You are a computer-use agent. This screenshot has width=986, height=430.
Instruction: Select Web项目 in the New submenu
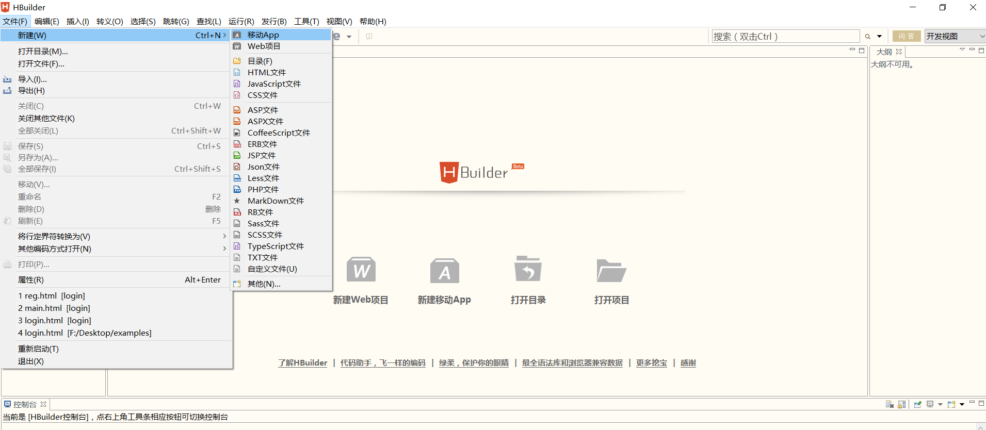(x=281, y=46)
